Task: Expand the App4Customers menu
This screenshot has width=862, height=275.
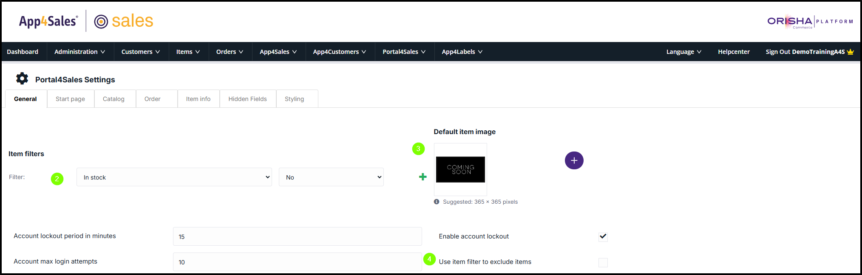Action: coord(340,52)
